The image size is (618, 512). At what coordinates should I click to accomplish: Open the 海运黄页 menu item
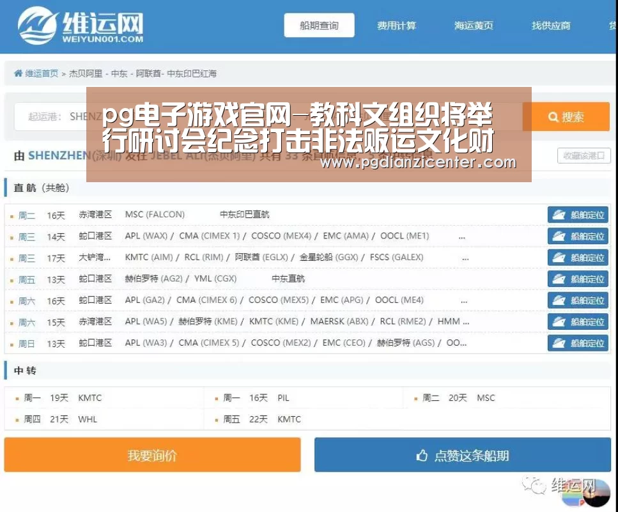(x=474, y=26)
